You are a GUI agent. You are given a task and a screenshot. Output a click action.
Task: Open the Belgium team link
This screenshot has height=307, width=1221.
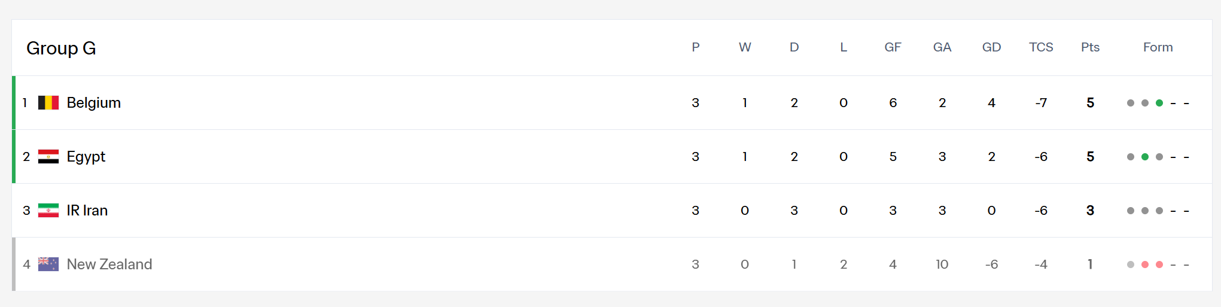point(94,103)
